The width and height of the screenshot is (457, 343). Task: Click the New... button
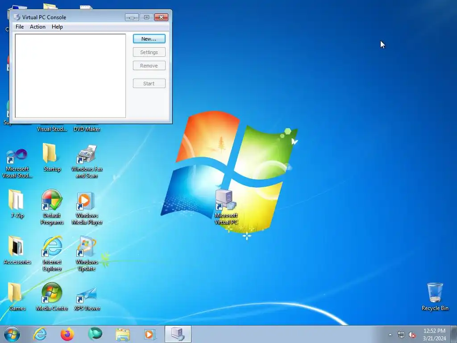(149, 39)
